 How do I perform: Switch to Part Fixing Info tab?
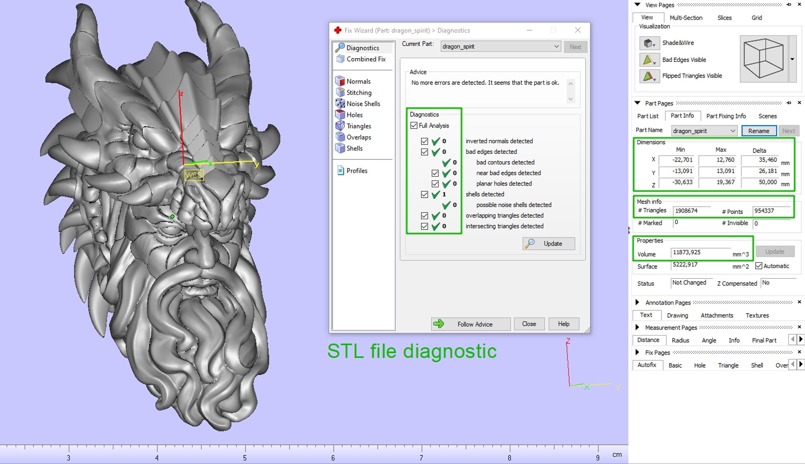click(726, 116)
